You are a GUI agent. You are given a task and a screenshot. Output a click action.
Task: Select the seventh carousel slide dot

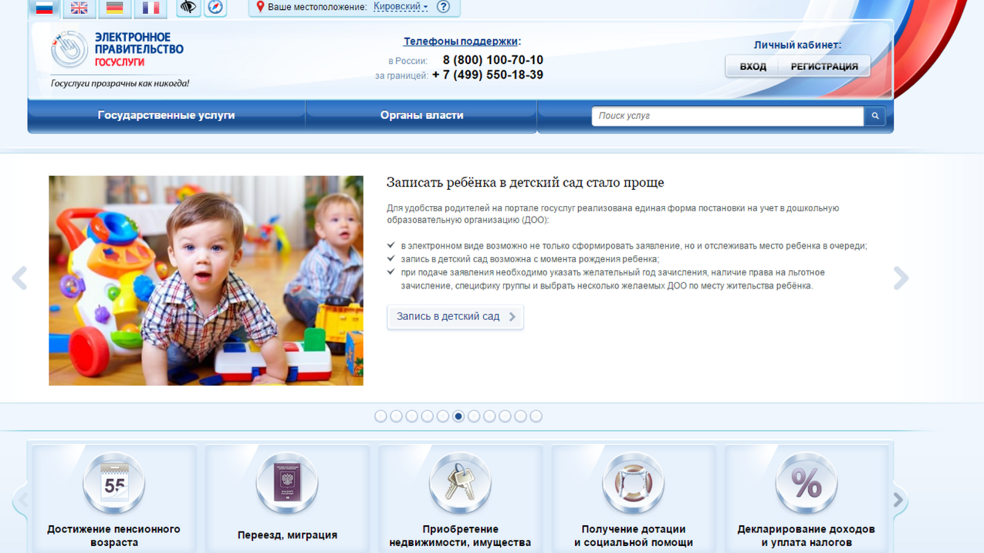click(x=474, y=417)
